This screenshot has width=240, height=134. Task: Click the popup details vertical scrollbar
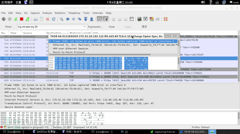pyautogui.click(x=179, y=43)
